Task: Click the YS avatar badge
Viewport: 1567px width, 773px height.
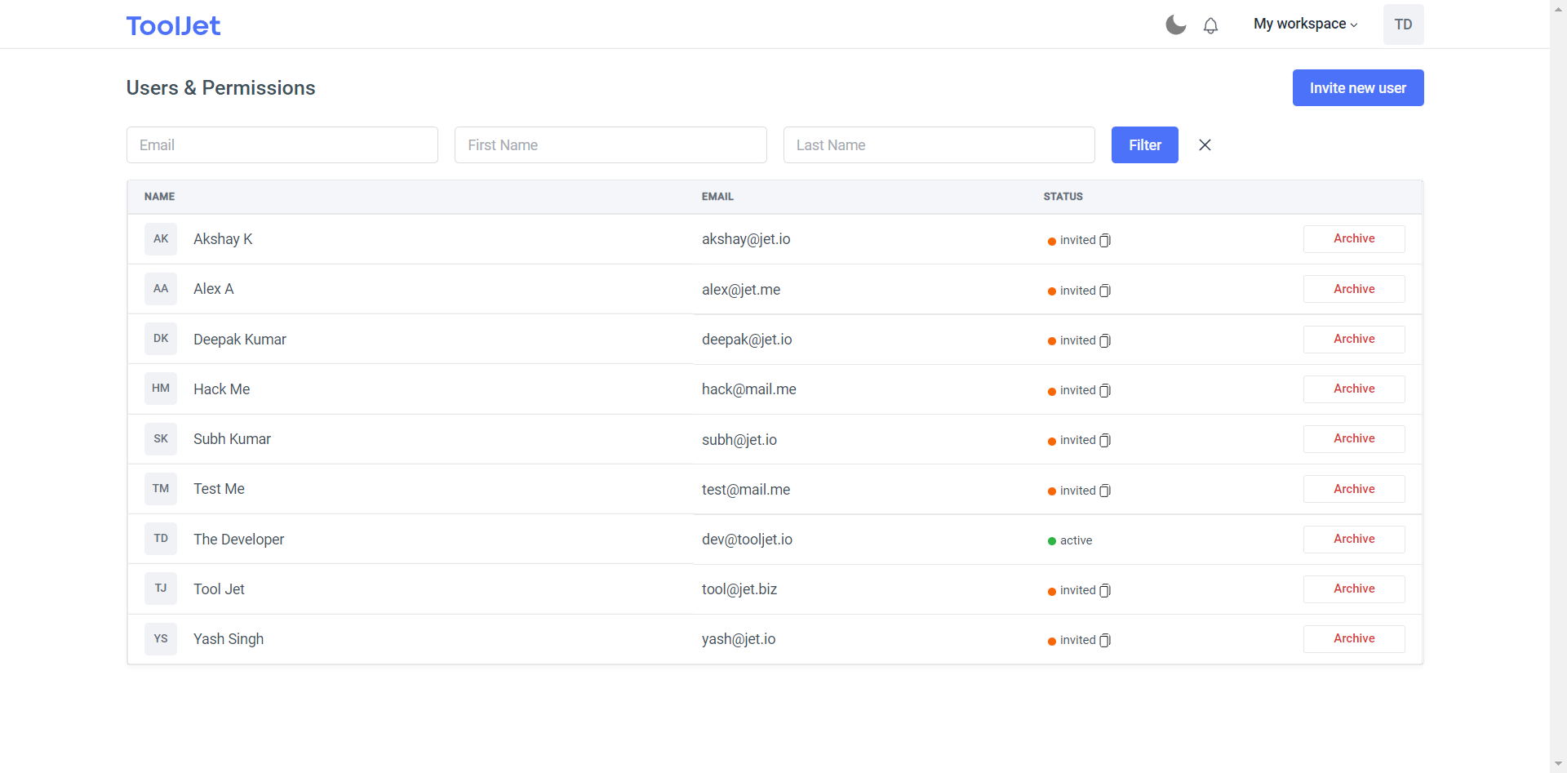Action: [x=161, y=639]
